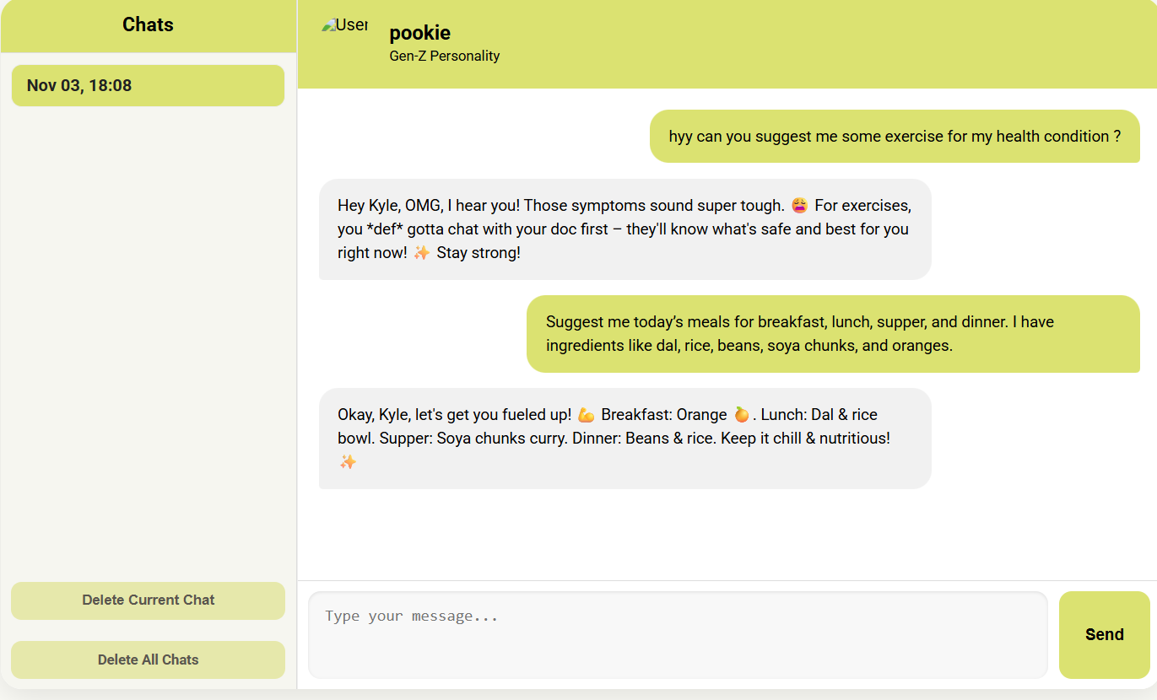The image size is (1157, 700).
Task: Select the exercise question message bubble
Action: (x=895, y=136)
